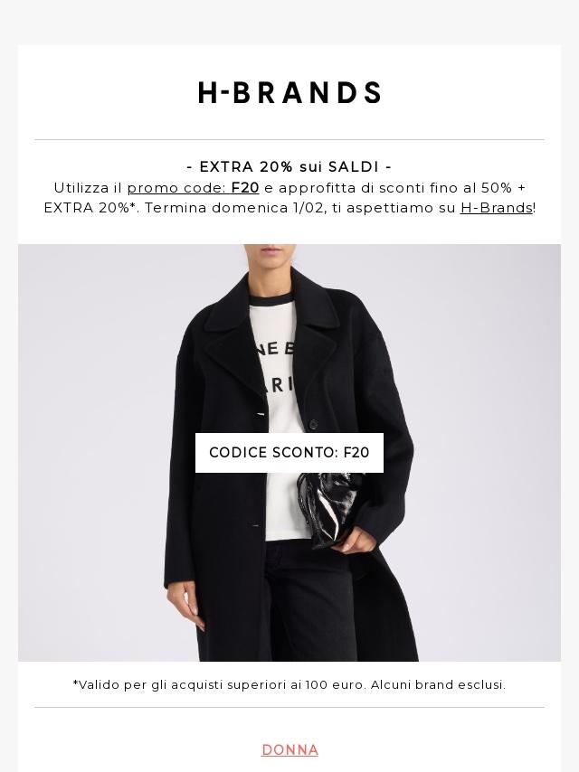The image size is (579, 772).
Task: Click the bold F20 code in paragraph
Action: 245,188
